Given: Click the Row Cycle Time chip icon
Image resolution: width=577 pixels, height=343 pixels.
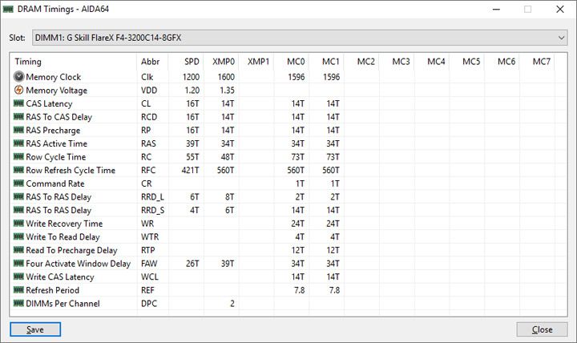Looking at the screenshot, I should 18,157.
